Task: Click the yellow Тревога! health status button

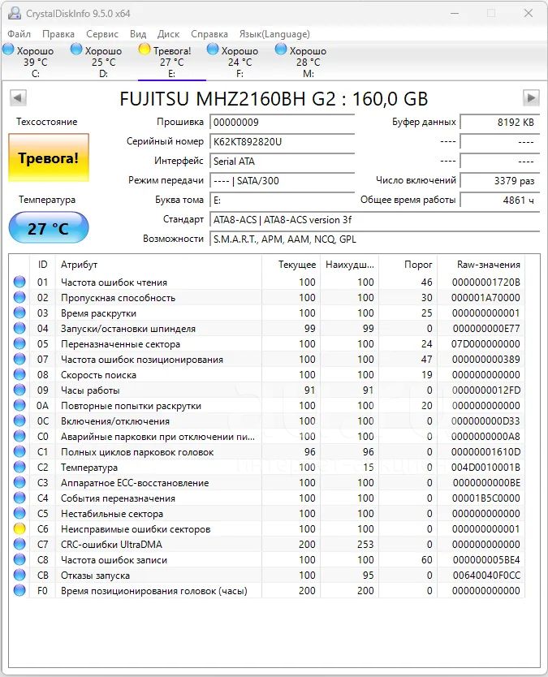Action: click(x=49, y=158)
